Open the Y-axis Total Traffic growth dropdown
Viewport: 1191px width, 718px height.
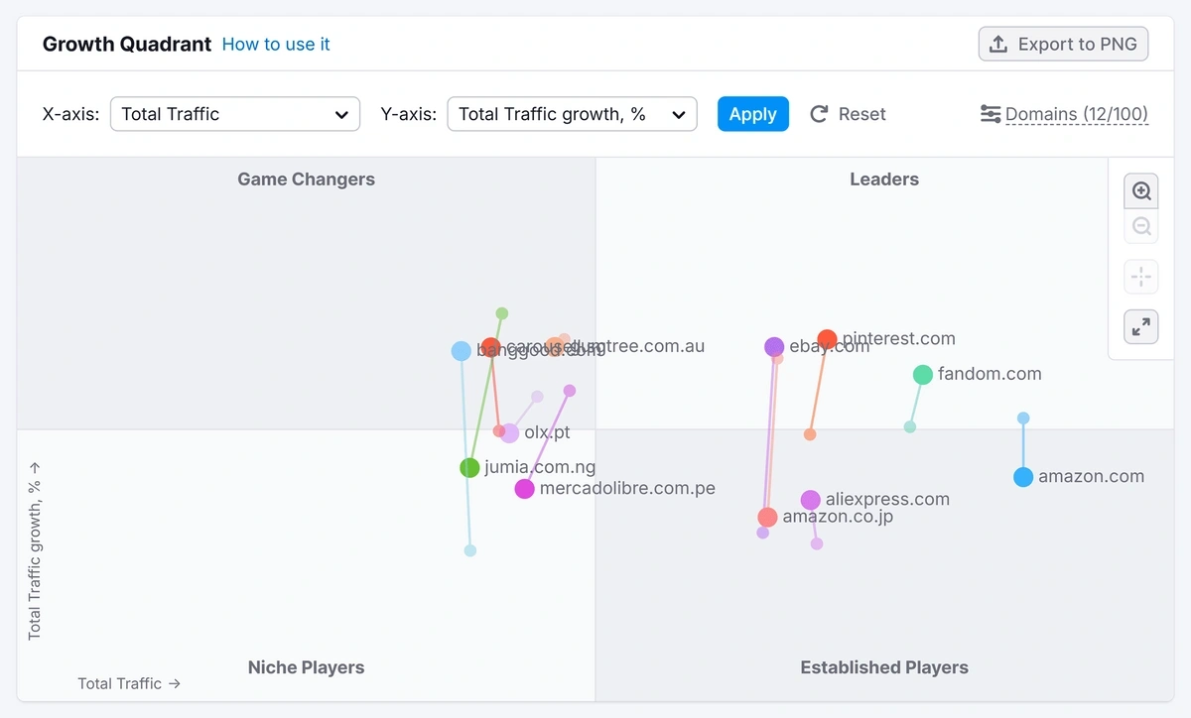573,114
